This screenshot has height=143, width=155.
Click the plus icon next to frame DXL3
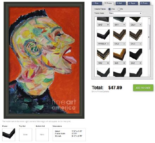[x=140, y=44]
